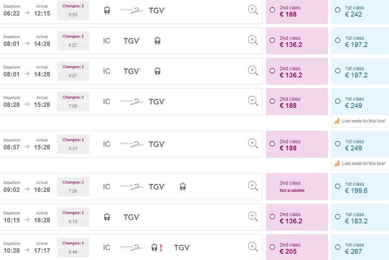Pick the 2nd class € 205 fare
The height and width of the screenshot is (260, 389).
pos(272,247)
